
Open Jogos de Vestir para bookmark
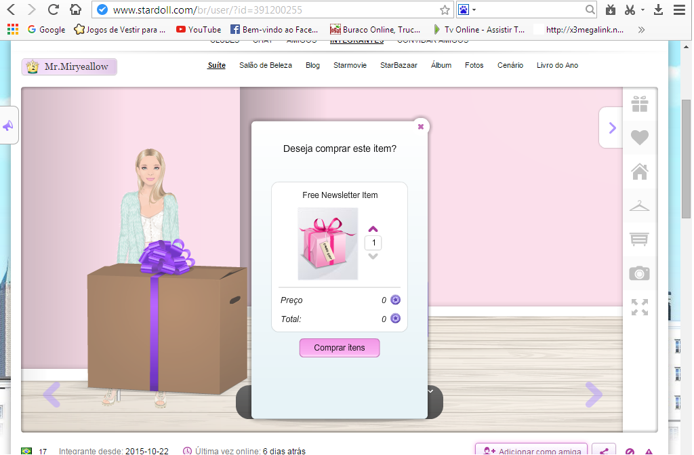coord(119,30)
